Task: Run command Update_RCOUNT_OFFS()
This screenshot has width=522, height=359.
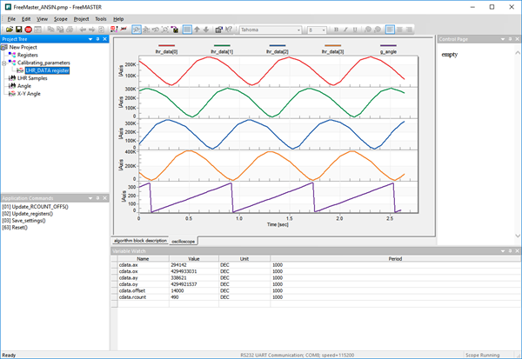Action: click(35, 207)
